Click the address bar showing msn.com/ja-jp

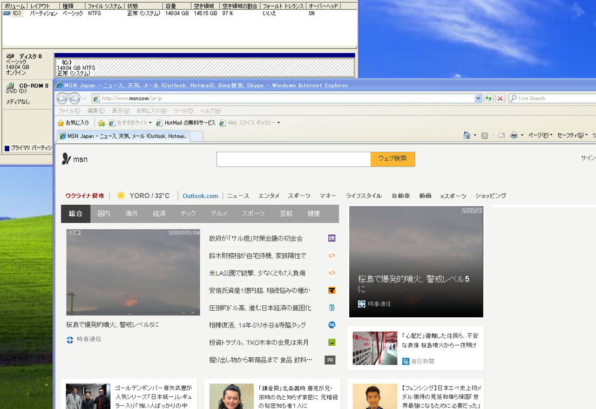click(283, 98)
